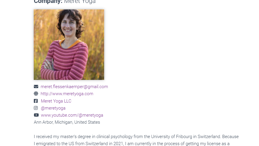
Task: Follow the www.youtube.com/@meretyoga channel link
Action: (72, 115)
